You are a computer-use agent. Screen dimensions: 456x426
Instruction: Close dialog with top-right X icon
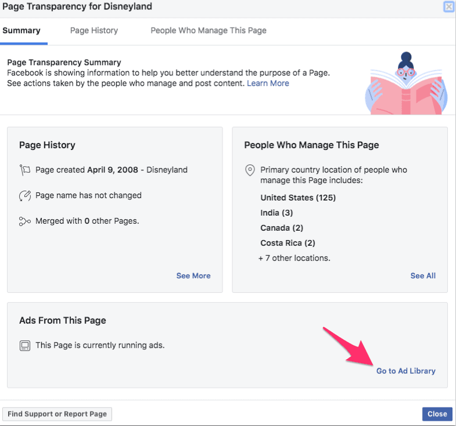[x=448, y=7]
